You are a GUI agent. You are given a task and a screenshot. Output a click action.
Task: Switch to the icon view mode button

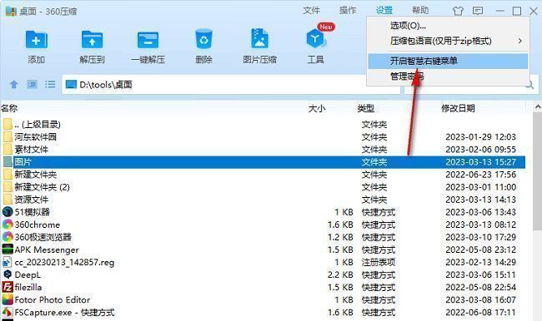coord(33,84)
